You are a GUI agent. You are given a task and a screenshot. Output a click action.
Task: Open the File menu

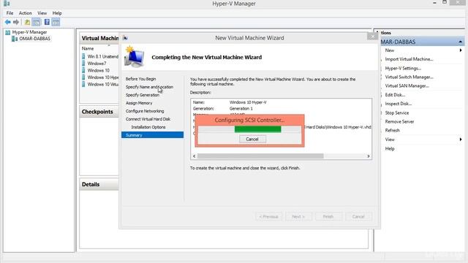[10, 13]
